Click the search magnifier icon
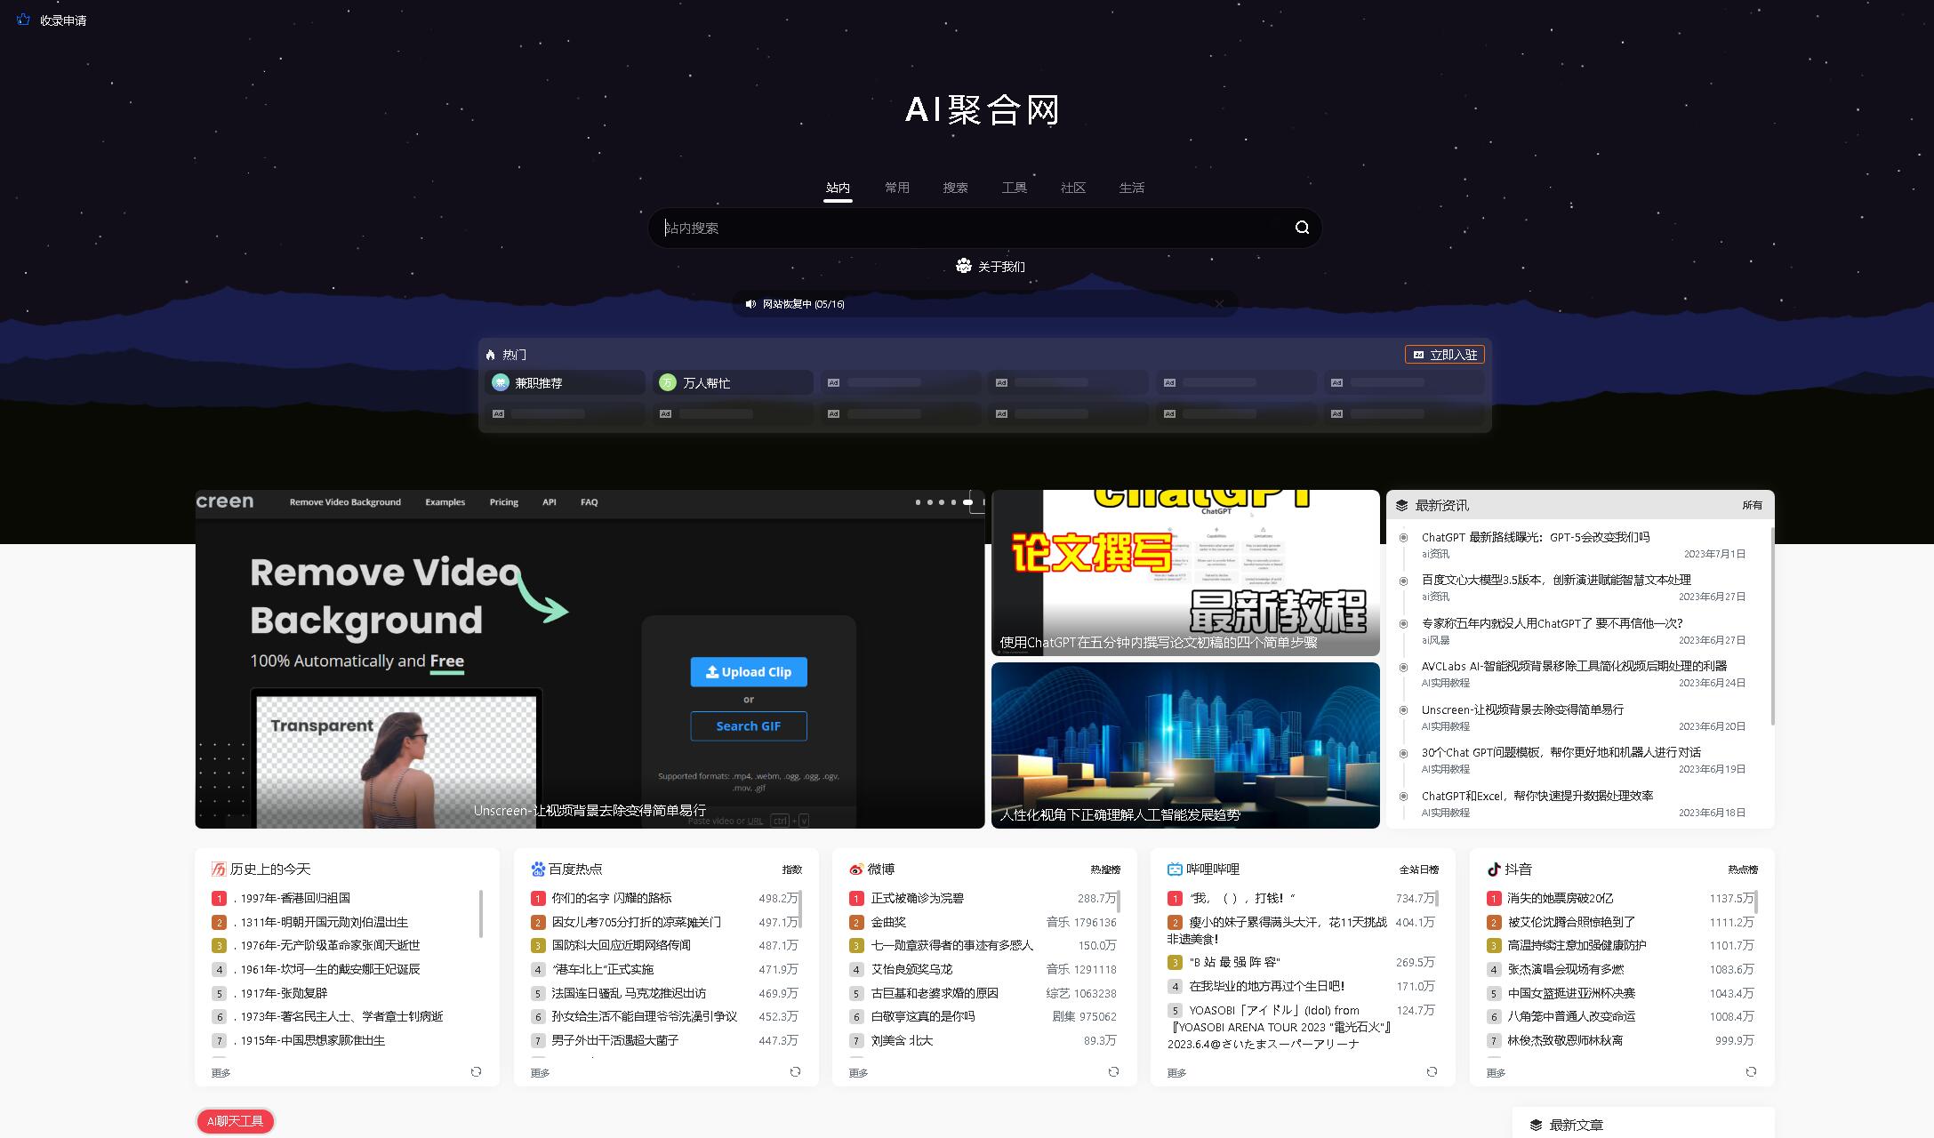The image size is (1934, 1138). point(1302,228)
